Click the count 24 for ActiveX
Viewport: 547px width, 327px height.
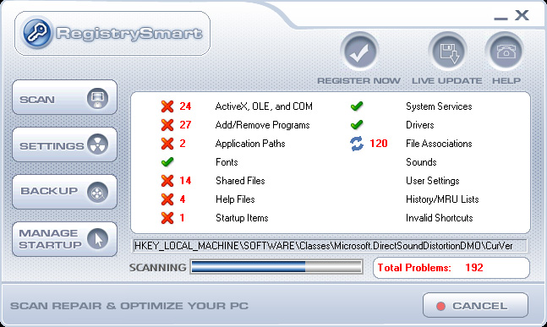pyautogui.click(x=185, y=106)
